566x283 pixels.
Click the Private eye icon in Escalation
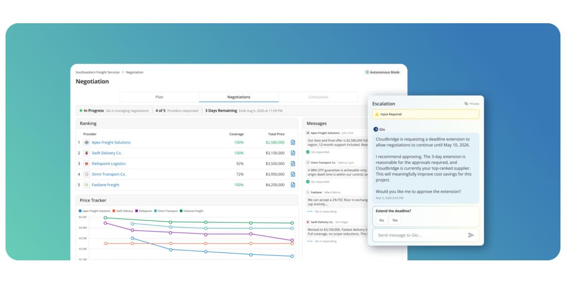point(466,103)
